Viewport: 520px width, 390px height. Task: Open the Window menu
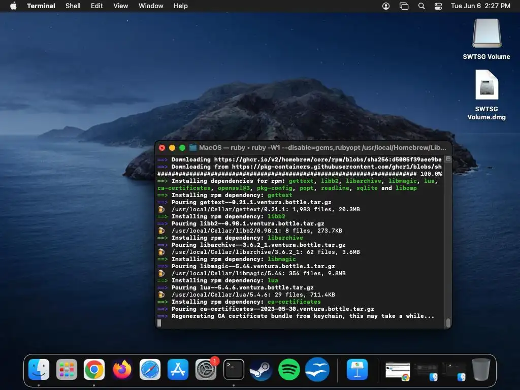150,6
